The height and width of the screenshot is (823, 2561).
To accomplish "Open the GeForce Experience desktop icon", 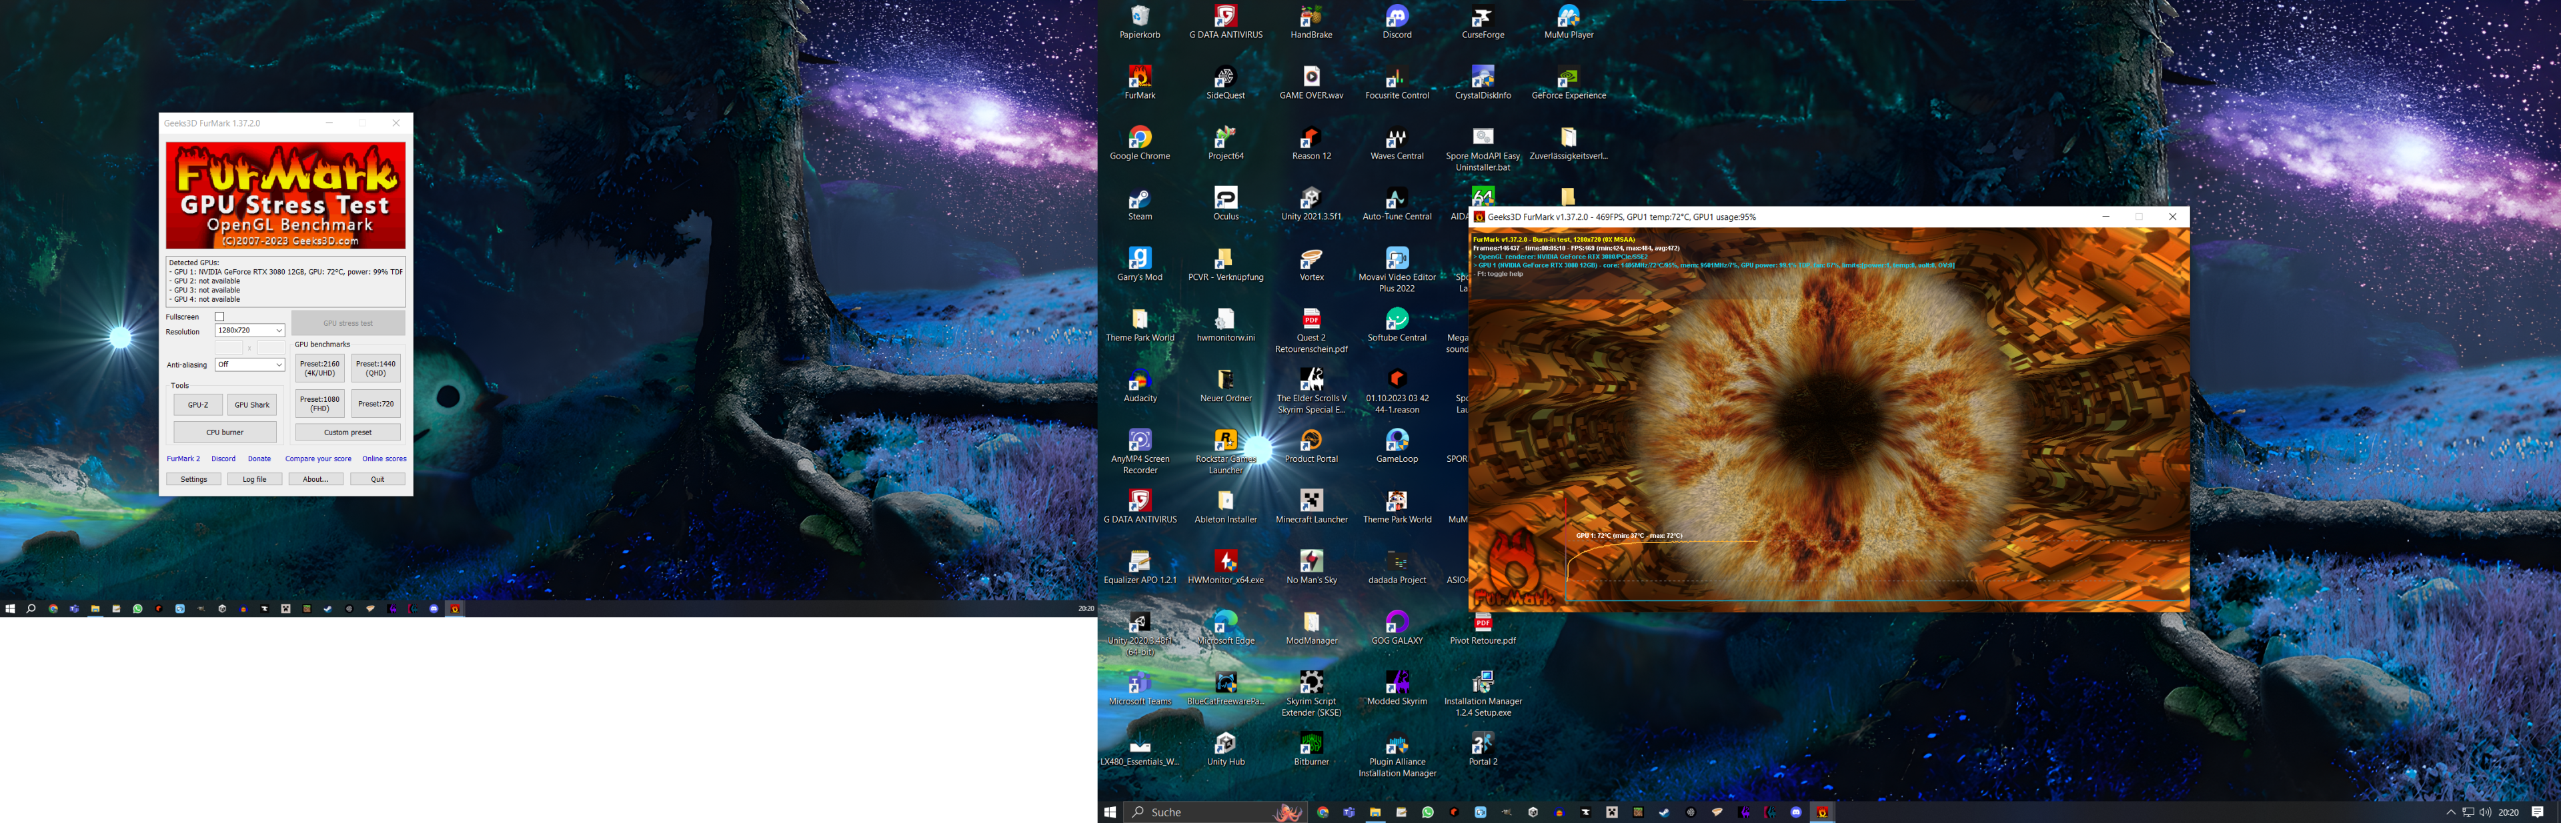I will 1568,79.
